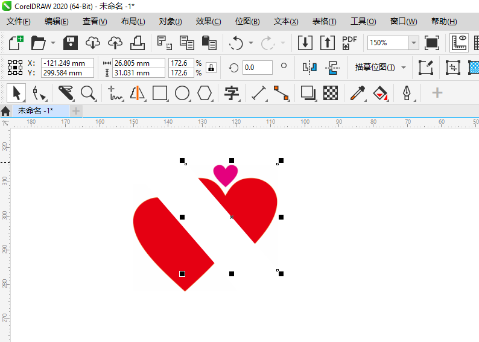Select the Ellipse tool
This screenshot has width=479, height=342.
click(182, 93)
